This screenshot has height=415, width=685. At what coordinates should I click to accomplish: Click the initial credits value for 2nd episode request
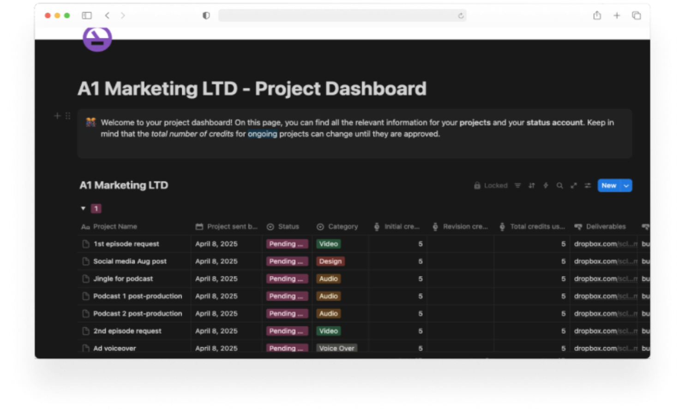(x=420, y=331)
